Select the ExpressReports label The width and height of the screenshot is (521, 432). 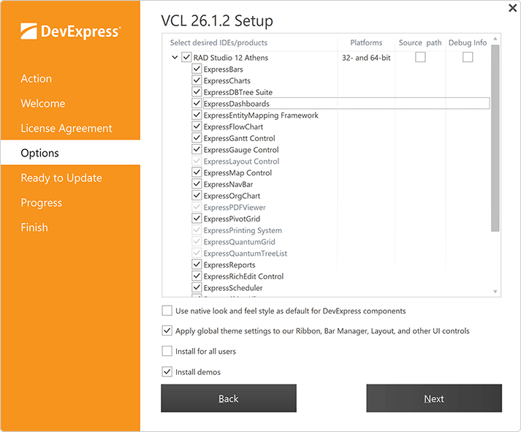click(x=229, y=265)
